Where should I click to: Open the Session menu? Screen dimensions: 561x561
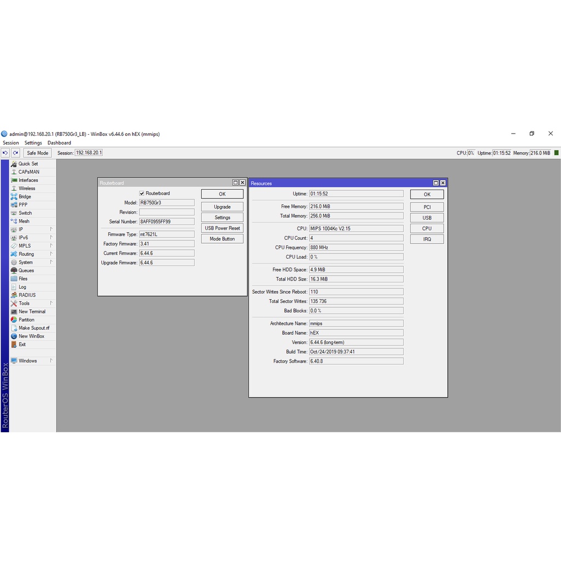coord(11,143)
